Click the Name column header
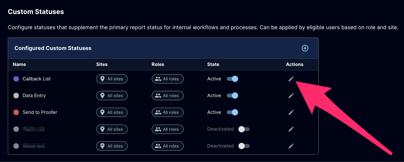This screenshot has width=404, height=162. tap(19, 64)
